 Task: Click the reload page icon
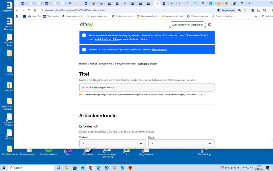tap(29, 10)
